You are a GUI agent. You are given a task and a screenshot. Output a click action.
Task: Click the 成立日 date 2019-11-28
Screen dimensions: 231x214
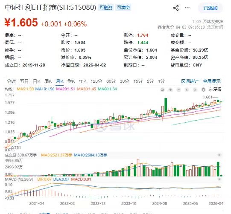pyautogui.click(x=34, y=65)
